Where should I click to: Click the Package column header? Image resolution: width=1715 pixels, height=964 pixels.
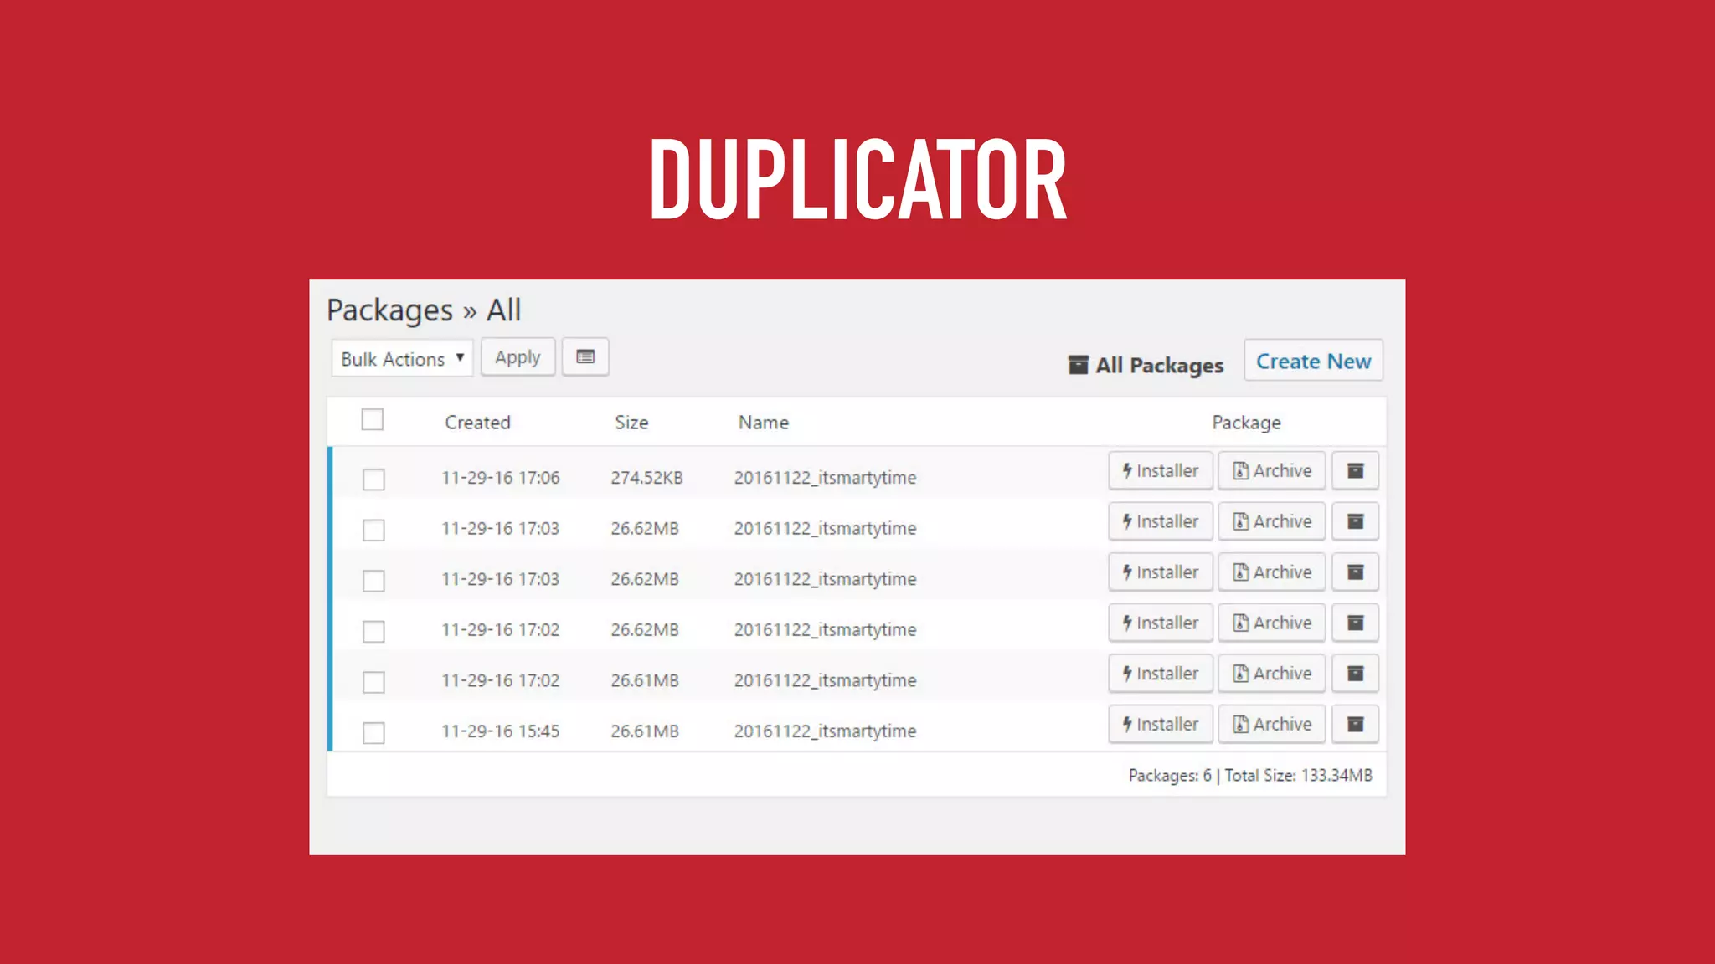pos(1246,423)
